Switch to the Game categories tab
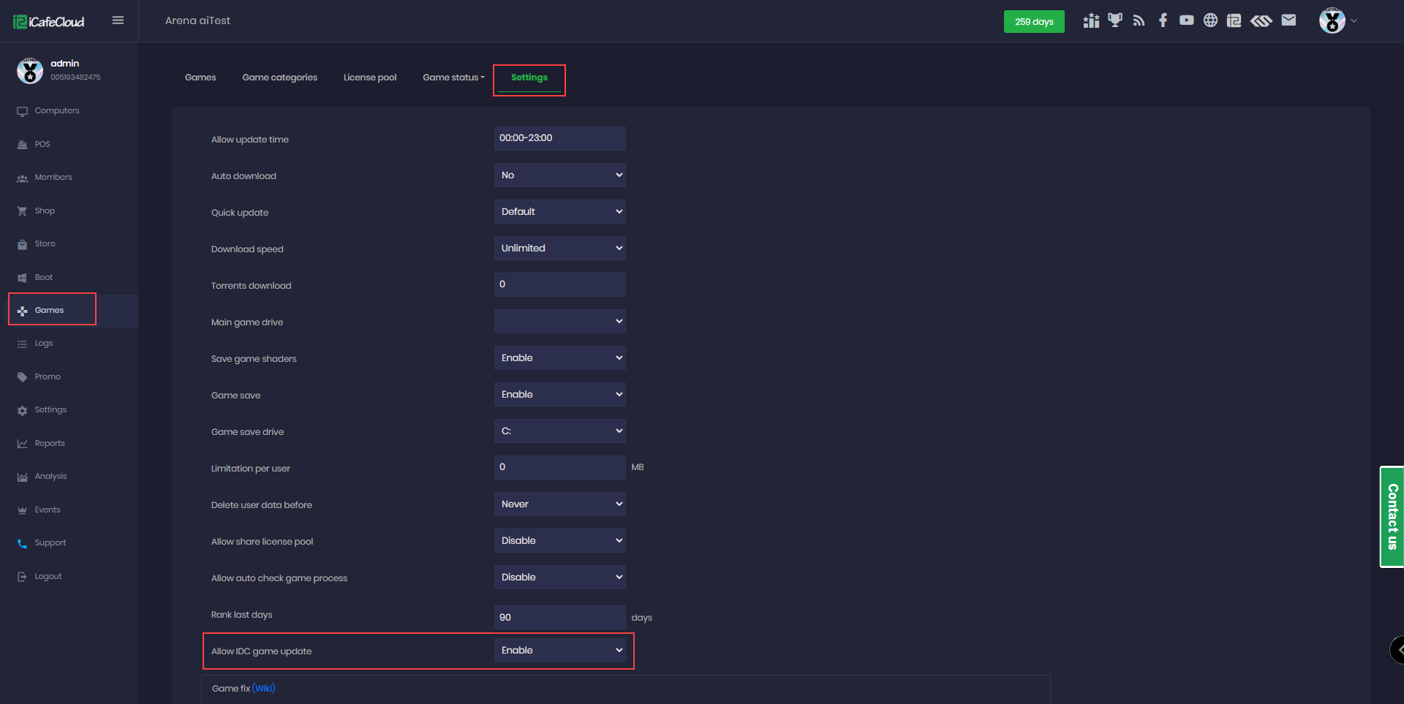Viewport: 1404px width, 704px height. (279, 77)
